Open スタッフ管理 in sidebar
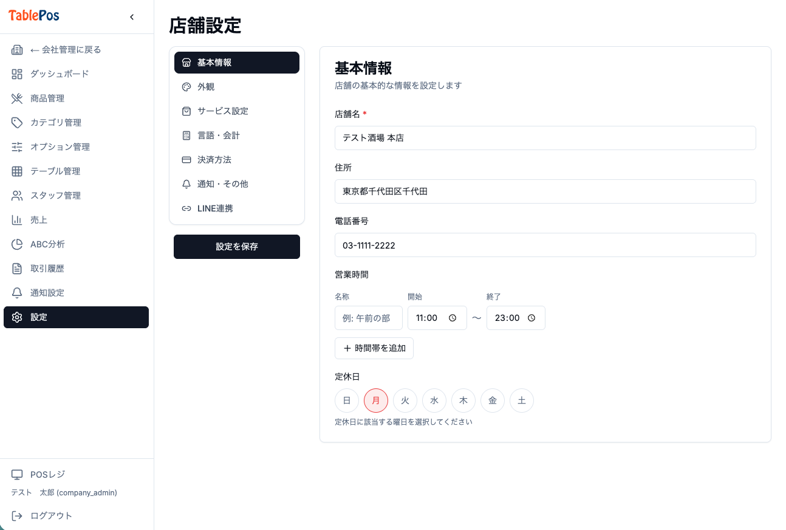Viewport: 786px width, 530px height. tap(76, 196)
